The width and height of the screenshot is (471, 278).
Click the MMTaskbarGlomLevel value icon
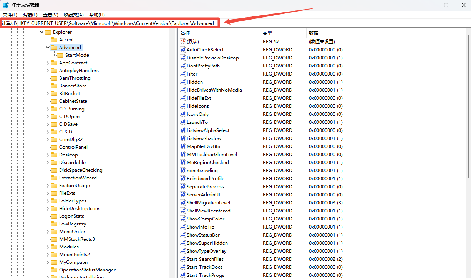183,154
